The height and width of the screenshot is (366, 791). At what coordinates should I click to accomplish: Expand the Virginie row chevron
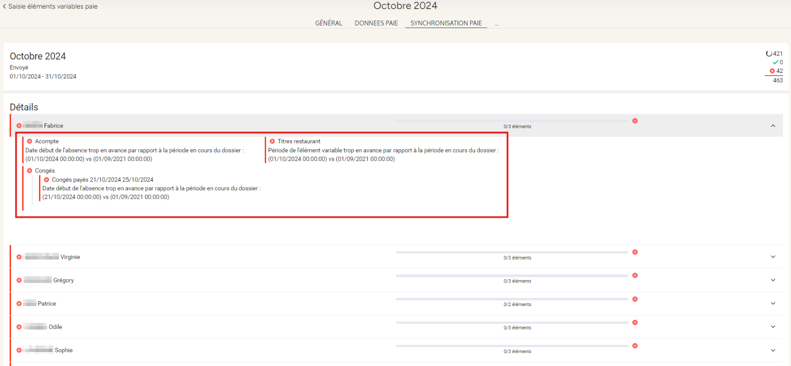click(x=773, y=257)
